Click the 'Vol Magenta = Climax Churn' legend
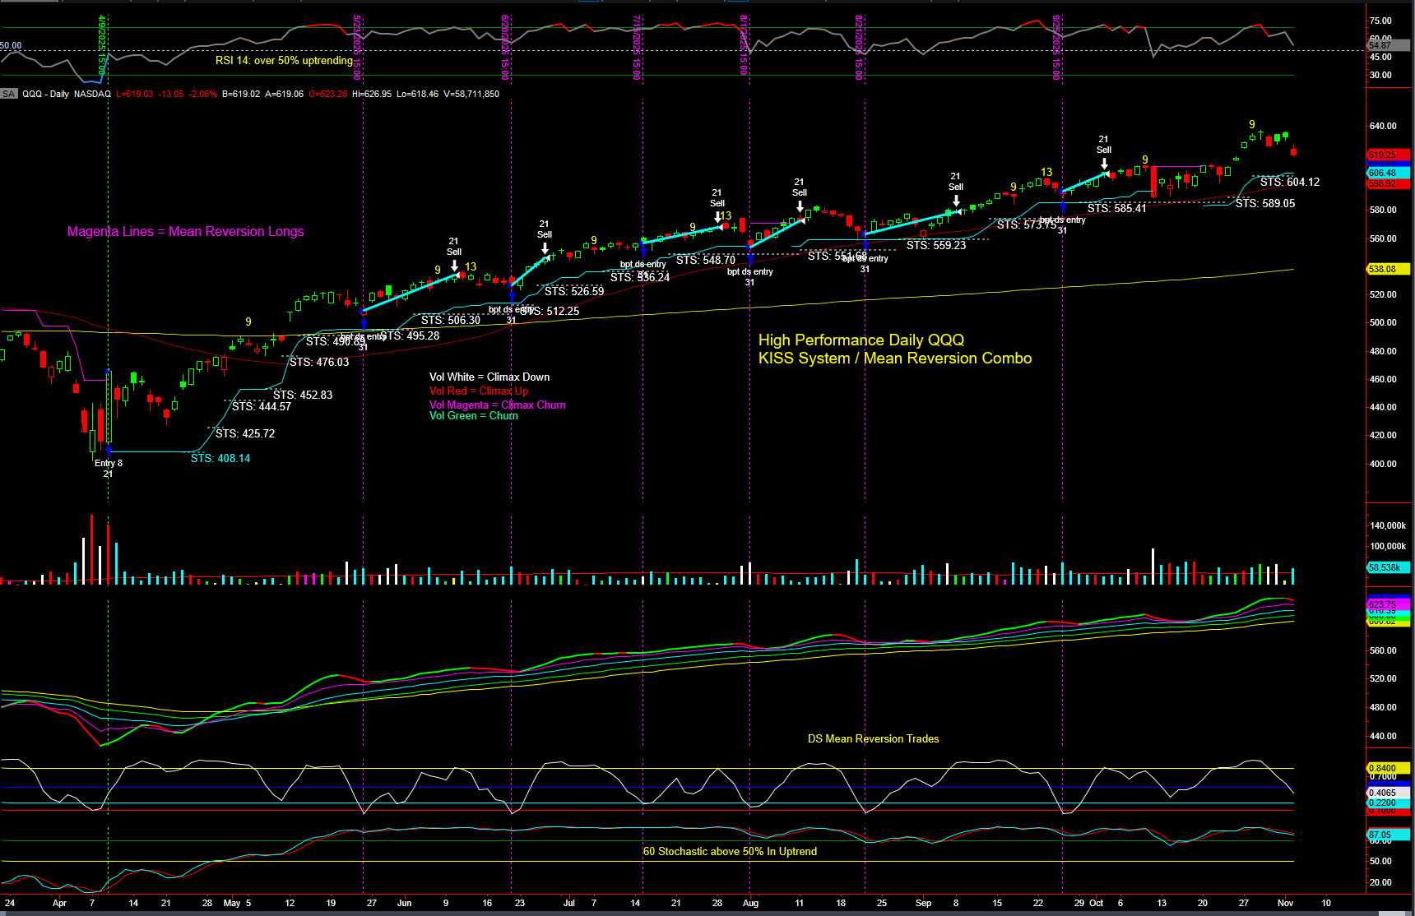 coord(497,405)
